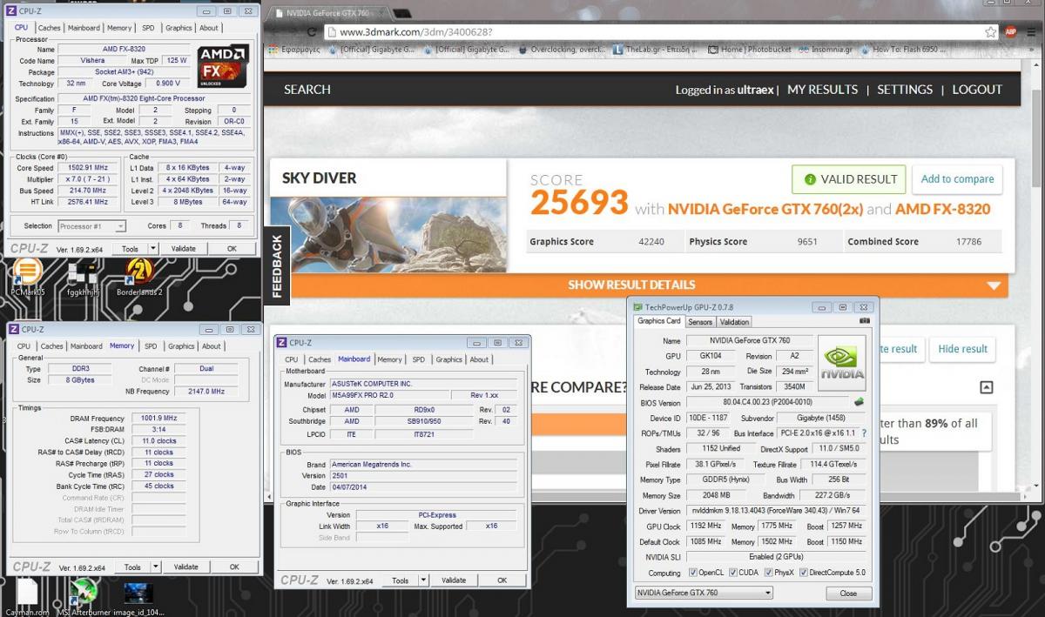Open the 'How To: Flash 6950' bookmark

903,50
